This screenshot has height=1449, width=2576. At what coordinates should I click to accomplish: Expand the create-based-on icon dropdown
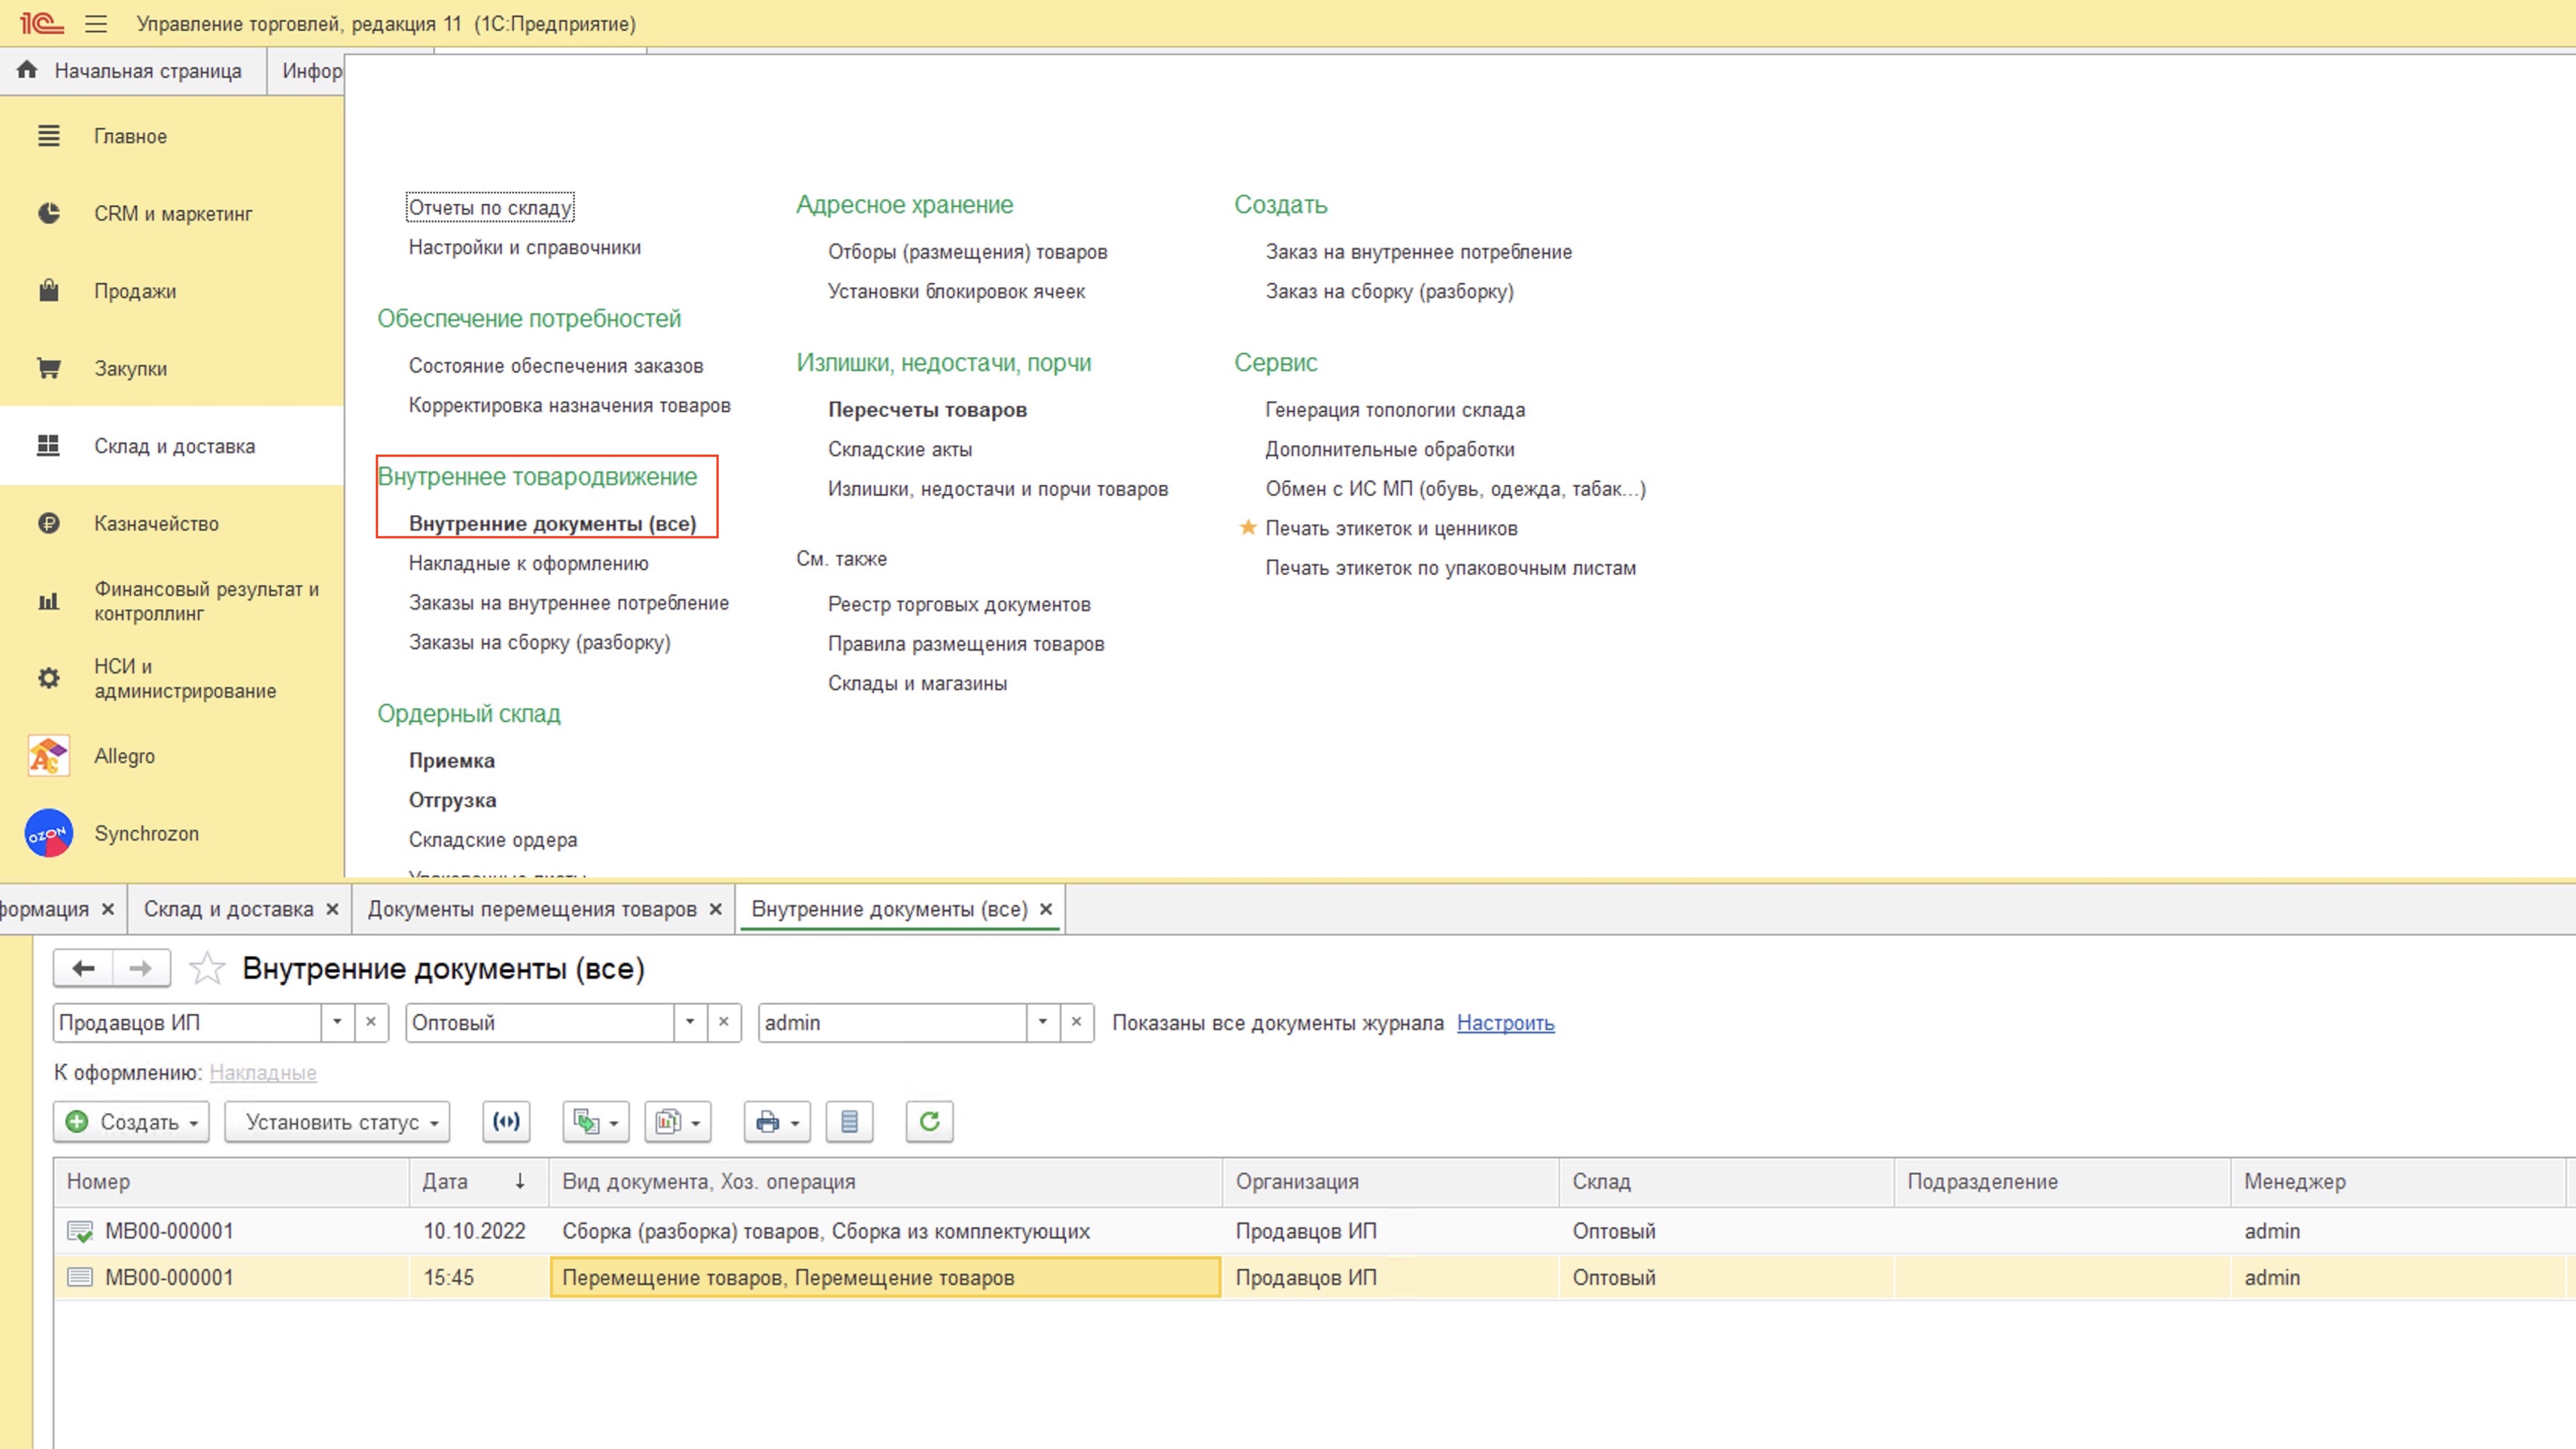click(596, 1122)
